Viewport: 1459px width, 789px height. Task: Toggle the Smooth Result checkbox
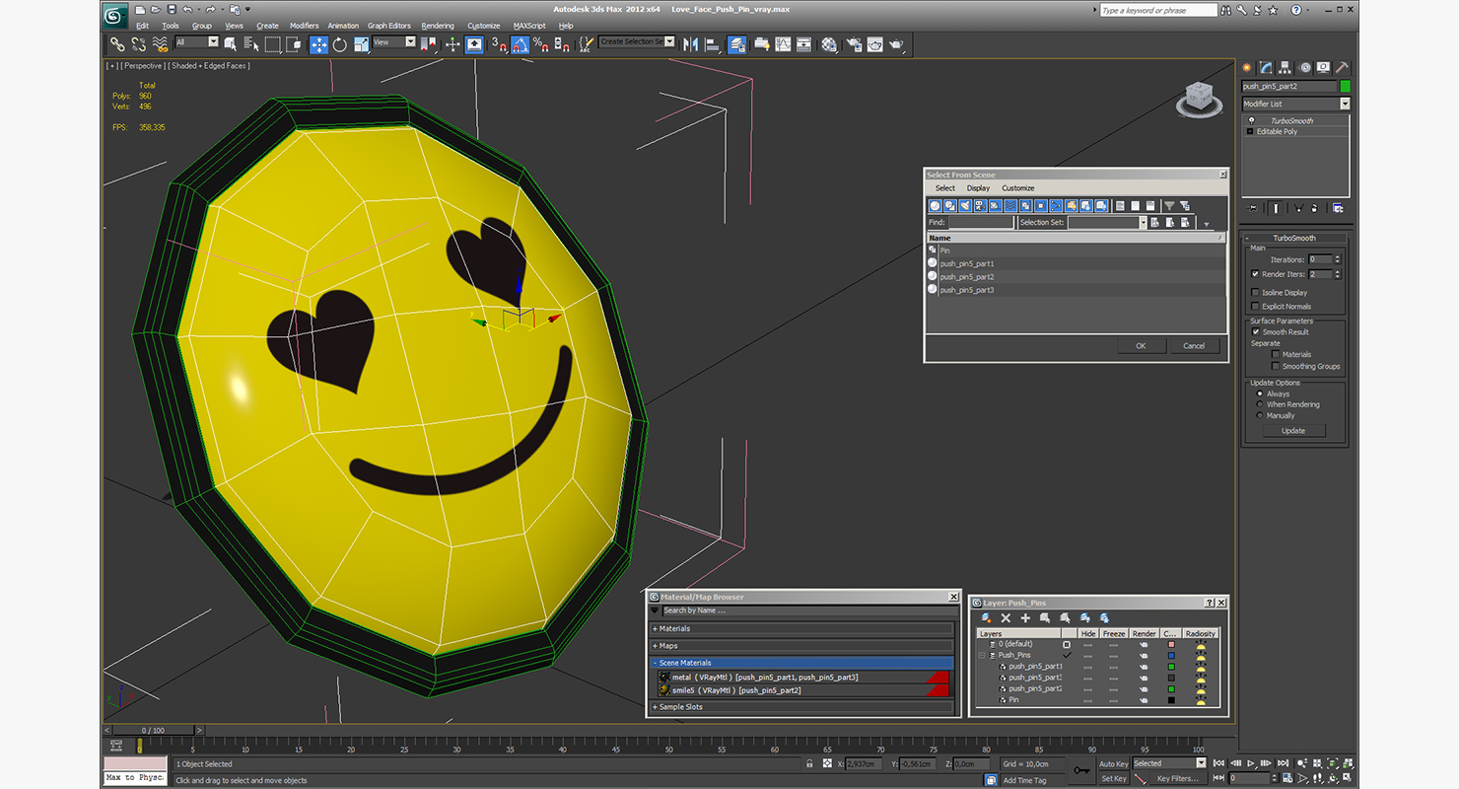point(1256,332)
